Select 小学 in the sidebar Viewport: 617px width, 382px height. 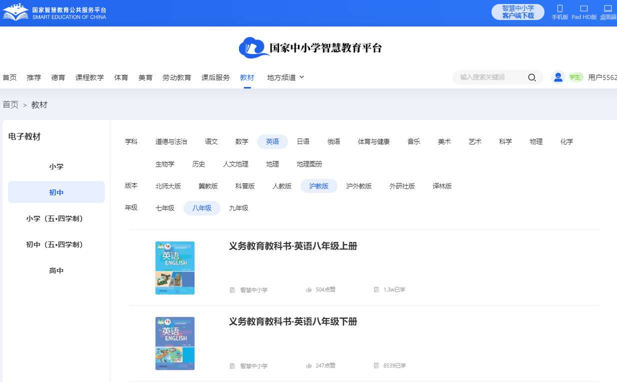(56, 166)
